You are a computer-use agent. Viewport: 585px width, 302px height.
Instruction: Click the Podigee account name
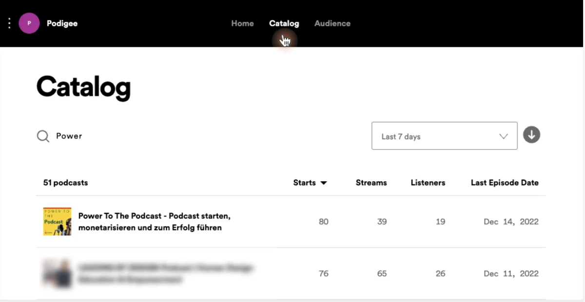coord(62,23)
